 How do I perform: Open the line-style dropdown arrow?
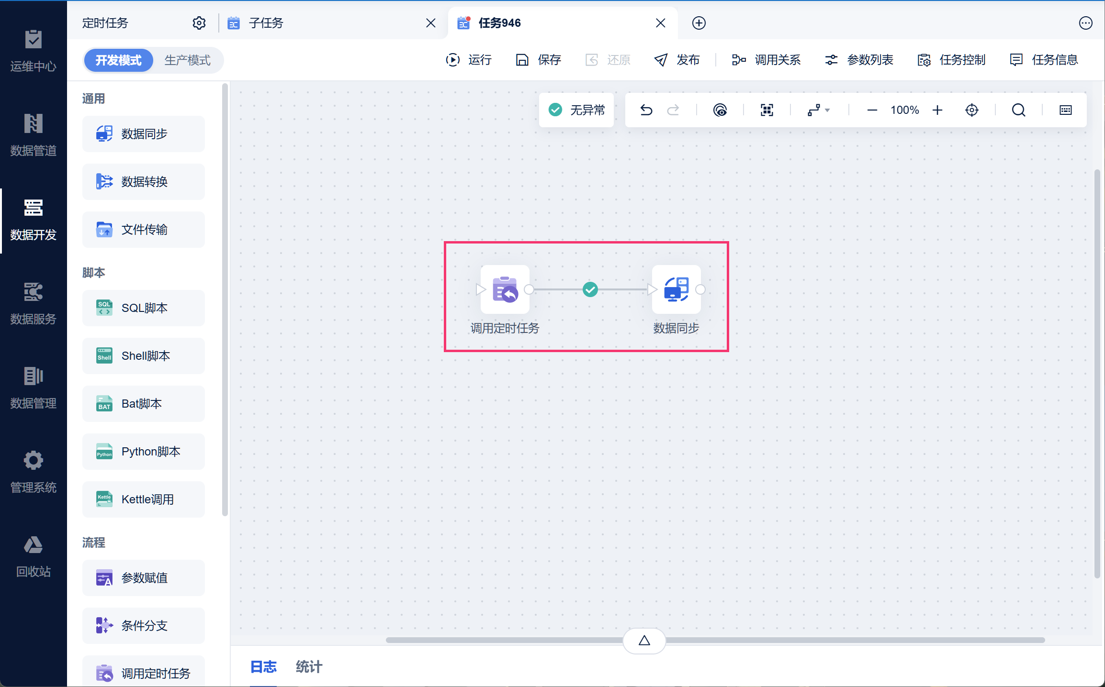click(x=827, y=111)
